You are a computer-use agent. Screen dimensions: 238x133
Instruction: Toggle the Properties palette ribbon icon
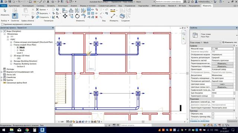tap(15, 16)
